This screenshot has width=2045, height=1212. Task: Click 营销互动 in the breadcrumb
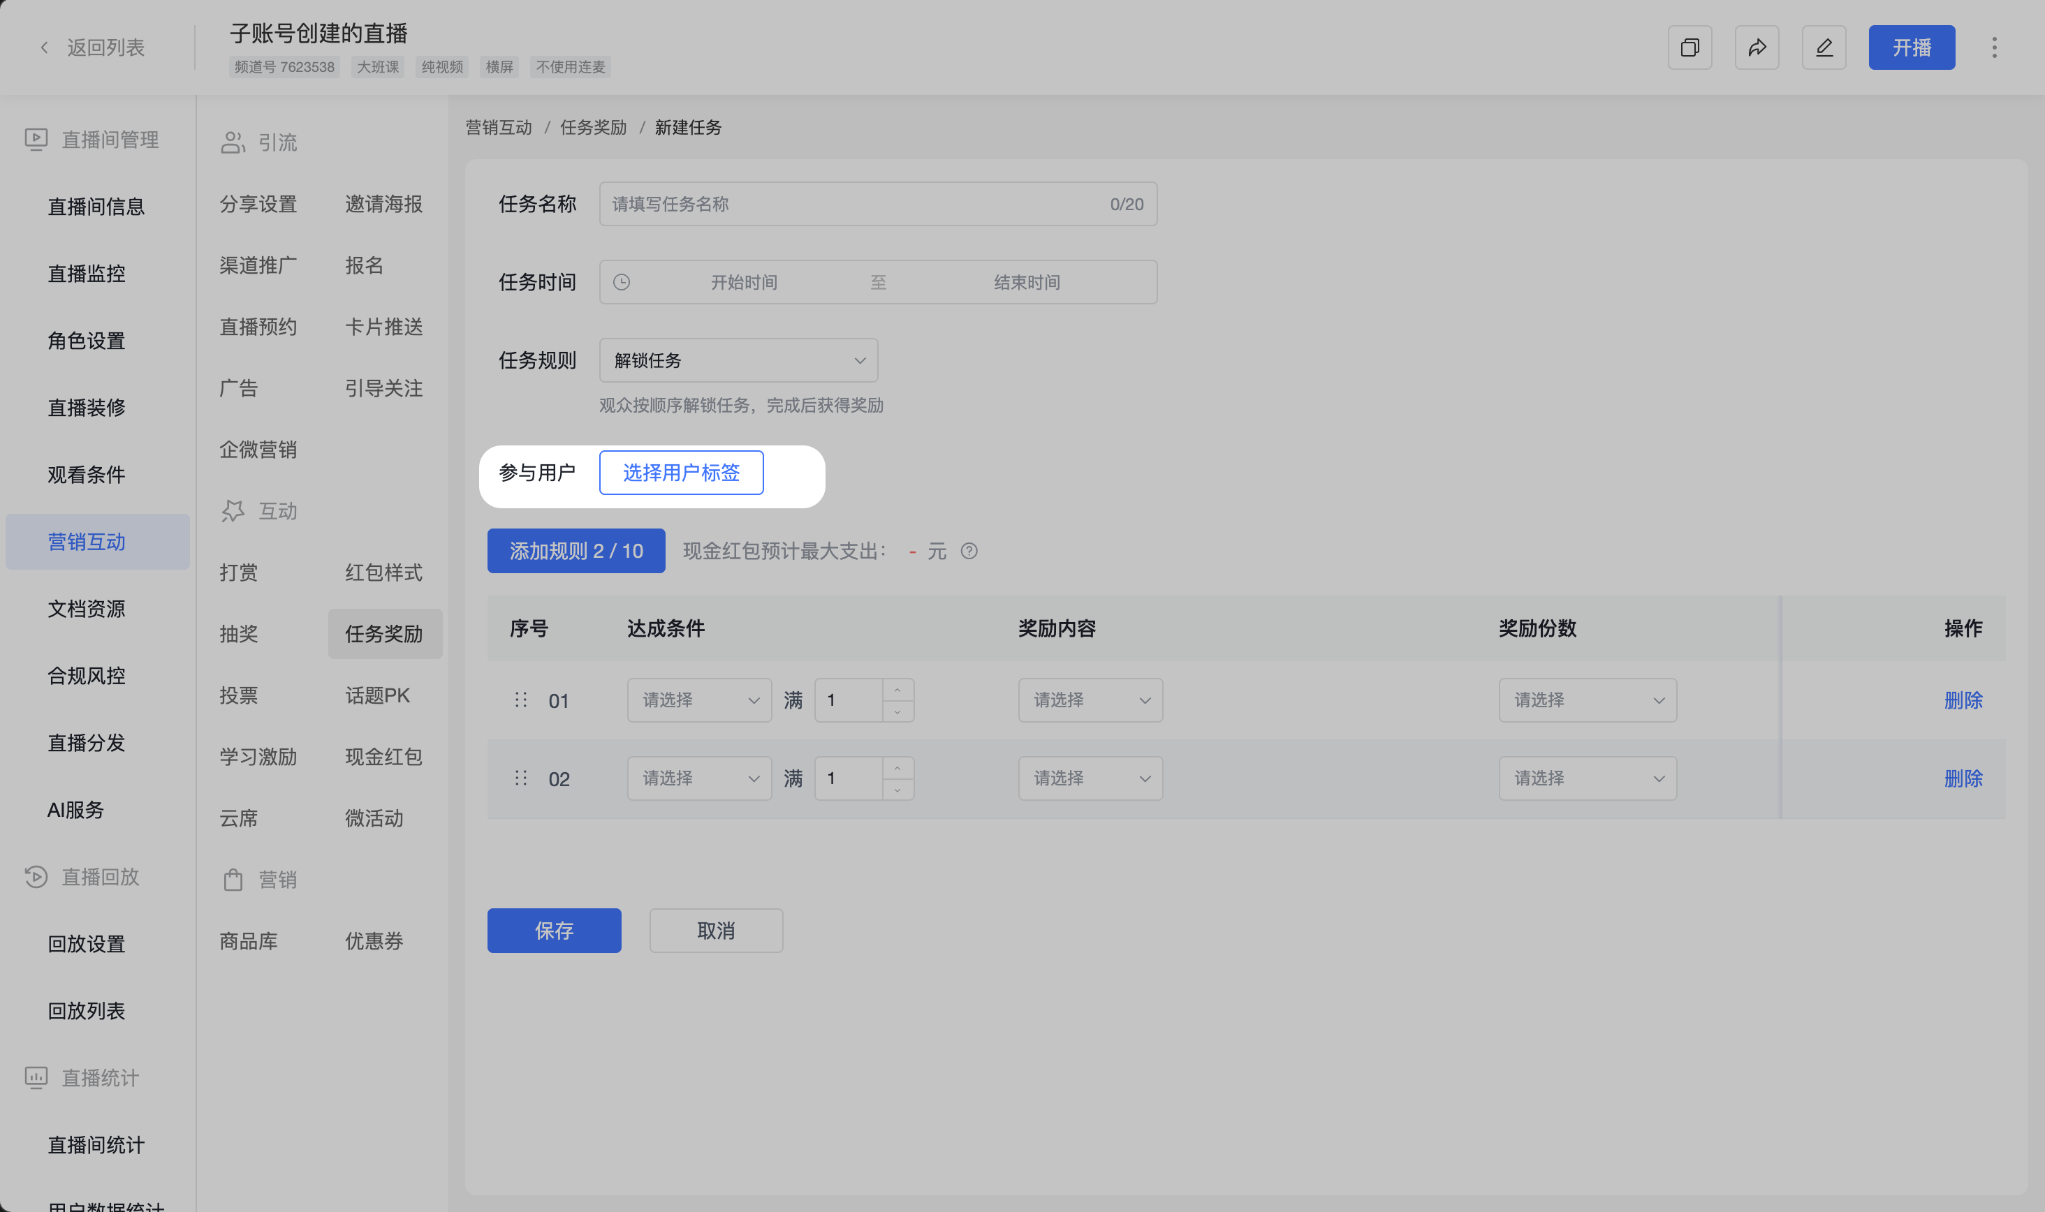499,127
